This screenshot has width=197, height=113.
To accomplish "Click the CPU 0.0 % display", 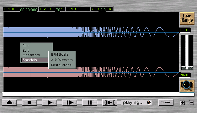I will pos(102,9).
